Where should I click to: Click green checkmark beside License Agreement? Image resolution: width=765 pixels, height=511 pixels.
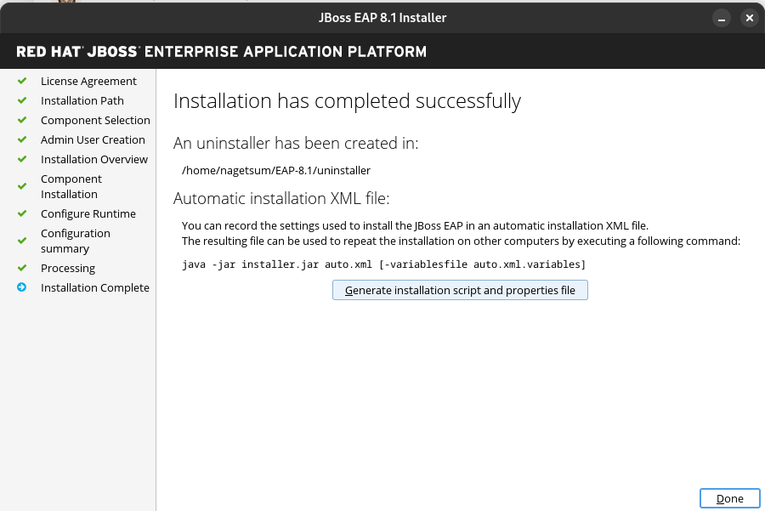pos(22,81)
